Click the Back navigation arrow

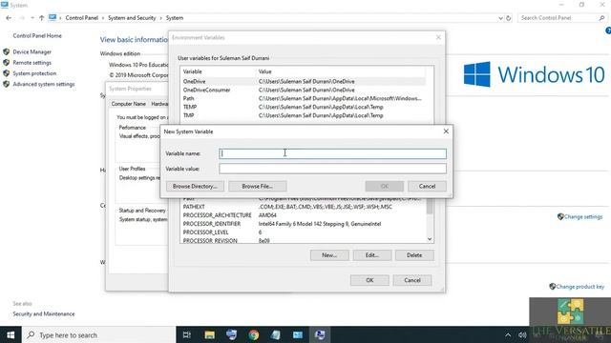coord(9,18)
